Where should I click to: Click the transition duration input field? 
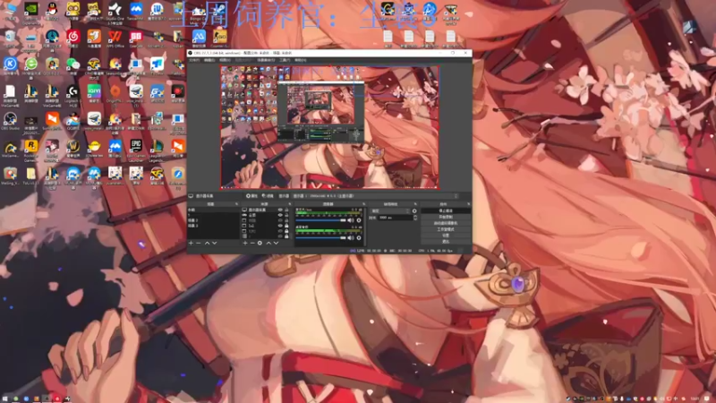tap(396, 218)
